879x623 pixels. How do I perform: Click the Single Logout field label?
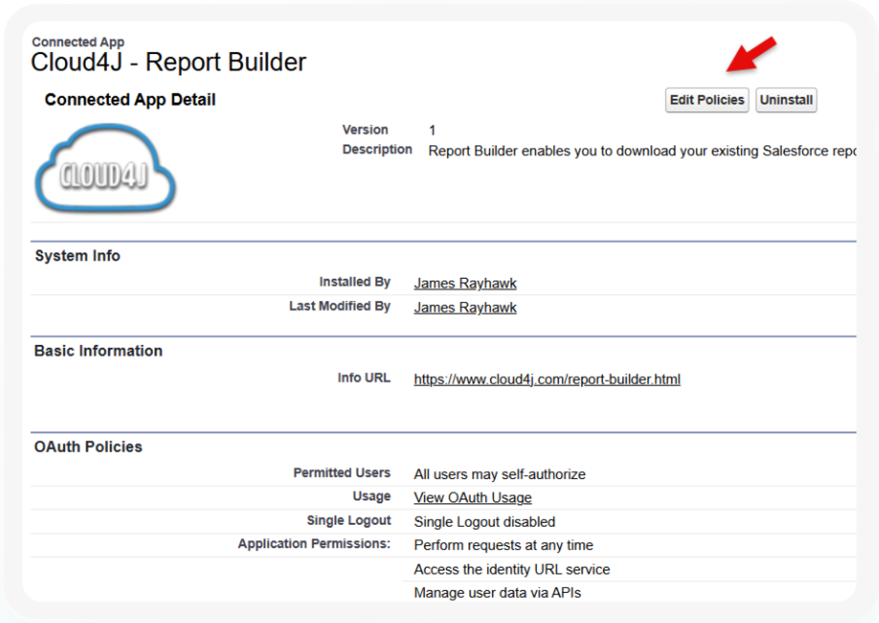[x=349, y=520]
